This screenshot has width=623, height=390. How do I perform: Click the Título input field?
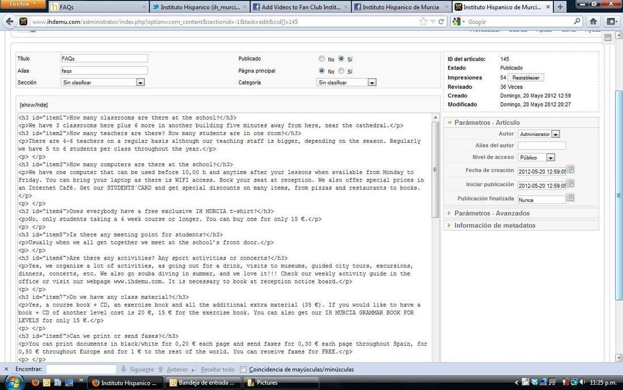tap(104, 58)
